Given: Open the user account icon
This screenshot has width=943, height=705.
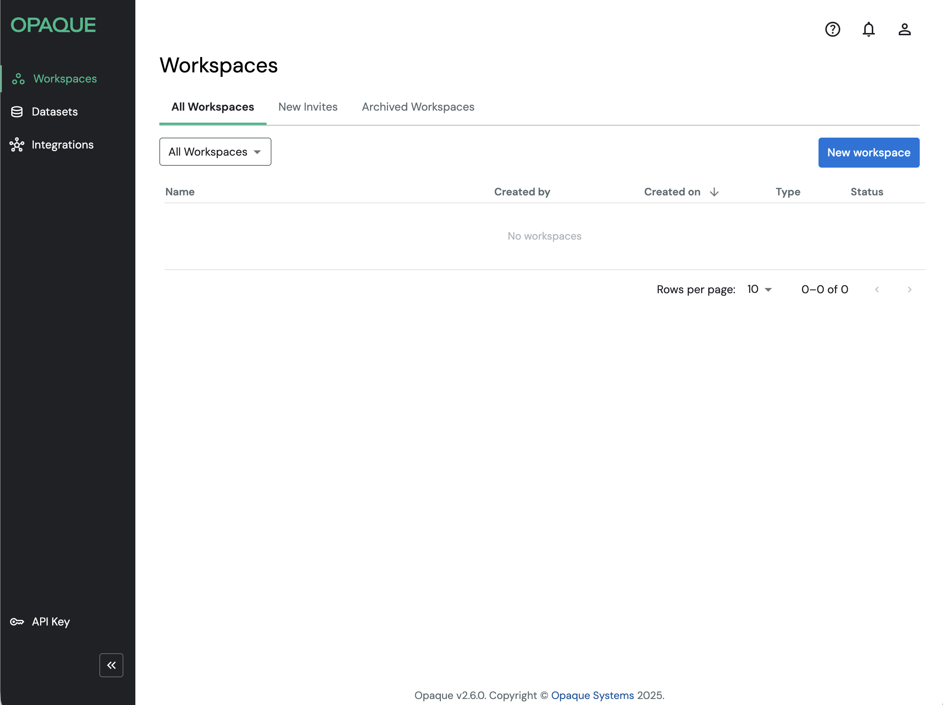Looking at the screenshot, I should [x=904, y=29].
